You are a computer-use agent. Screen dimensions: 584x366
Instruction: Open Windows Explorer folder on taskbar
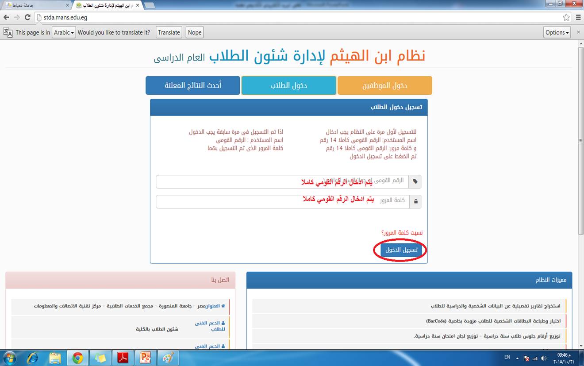coord(55,358)
